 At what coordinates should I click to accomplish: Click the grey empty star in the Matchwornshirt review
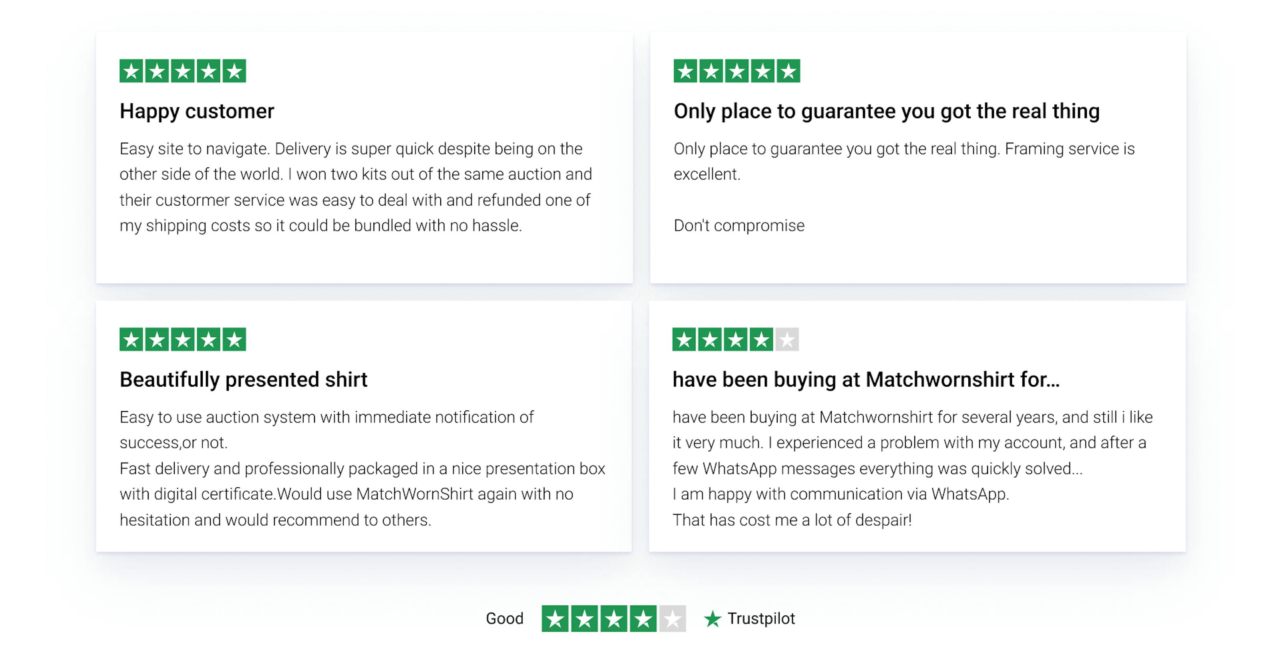(x=787, y=339)
